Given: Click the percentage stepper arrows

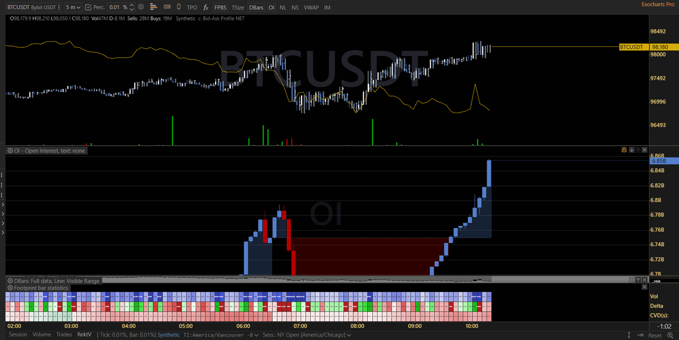Looking at the screenshot, I should 131,7.
